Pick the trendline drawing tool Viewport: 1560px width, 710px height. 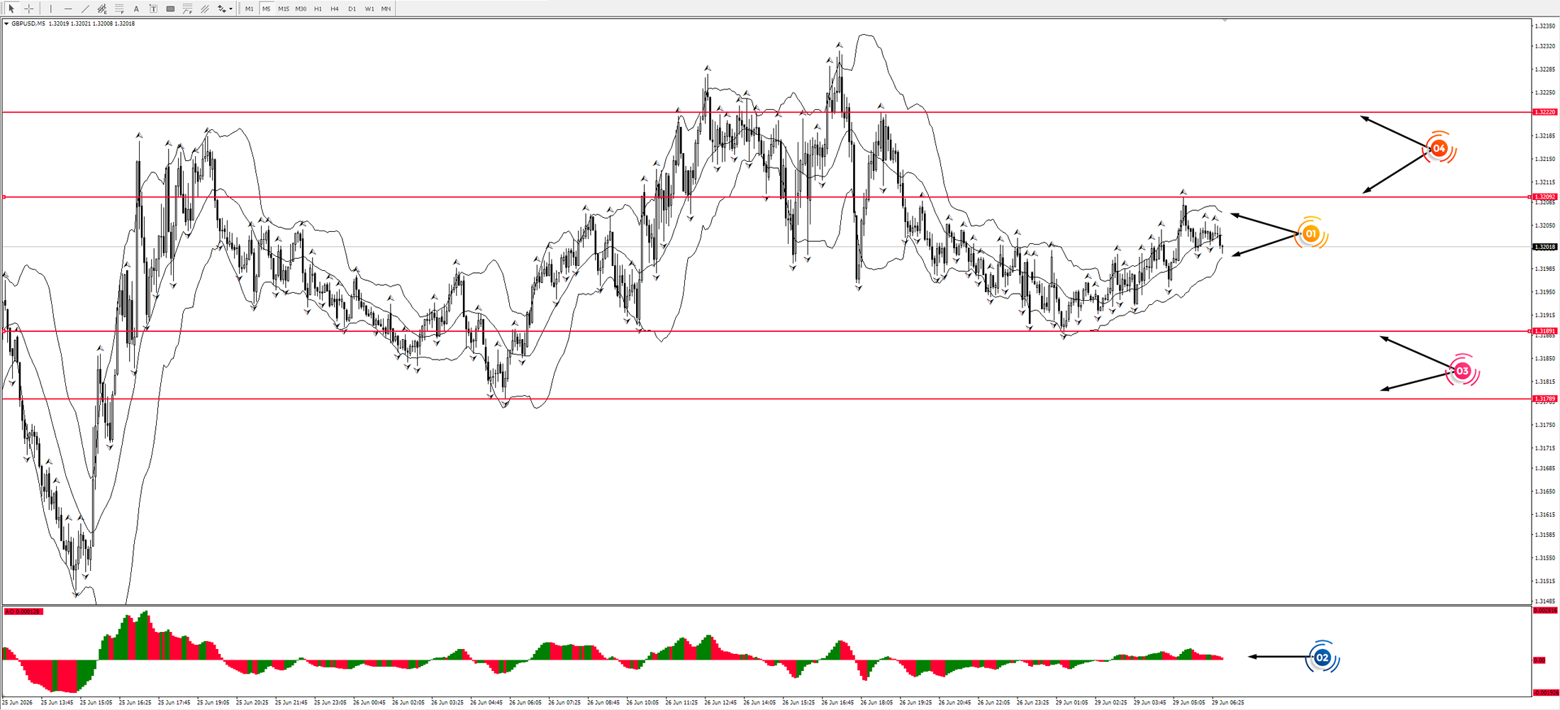[85, 9]
